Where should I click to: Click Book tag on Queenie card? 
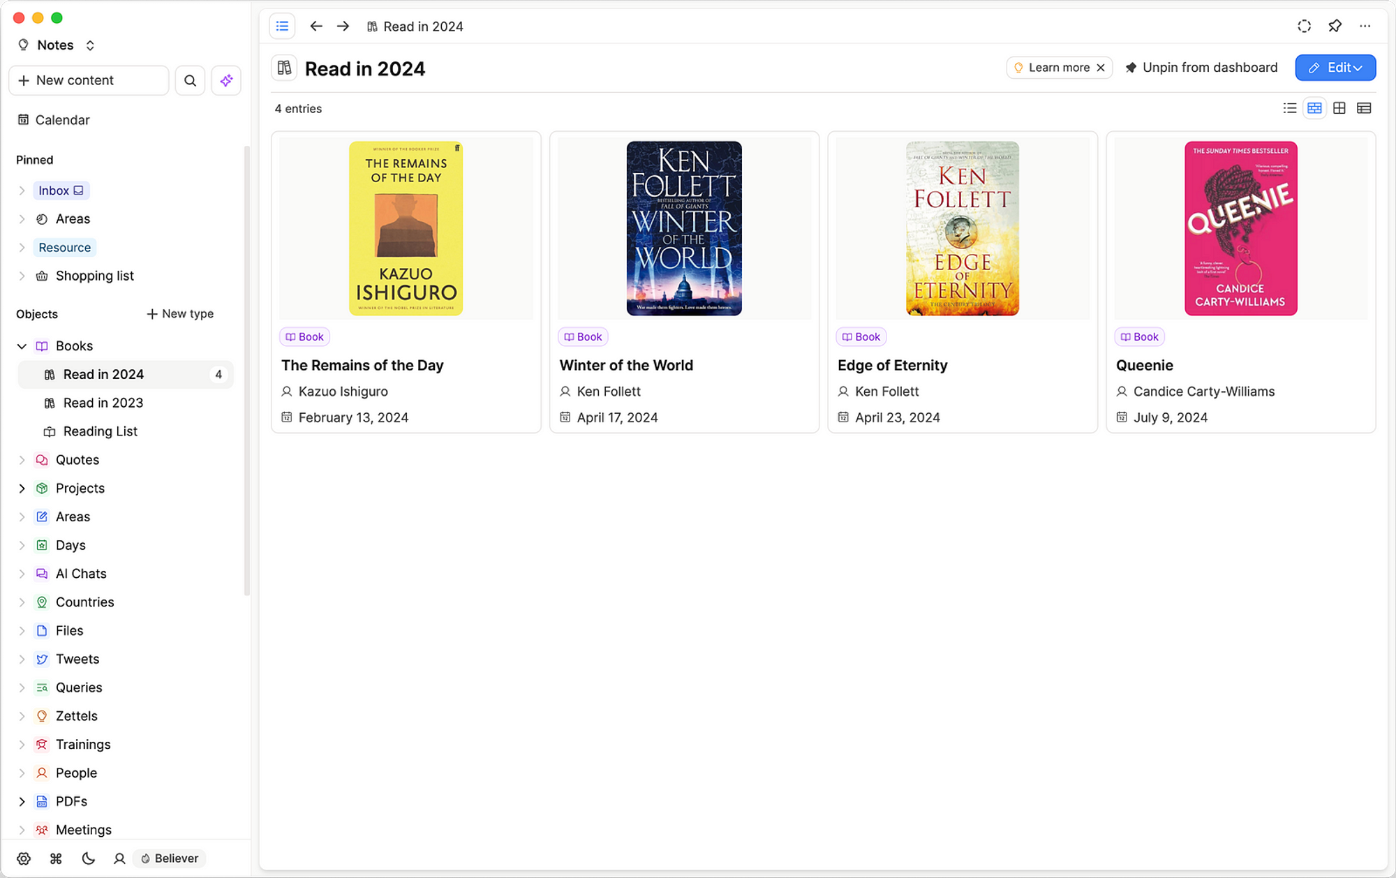tap(1139, 337)
